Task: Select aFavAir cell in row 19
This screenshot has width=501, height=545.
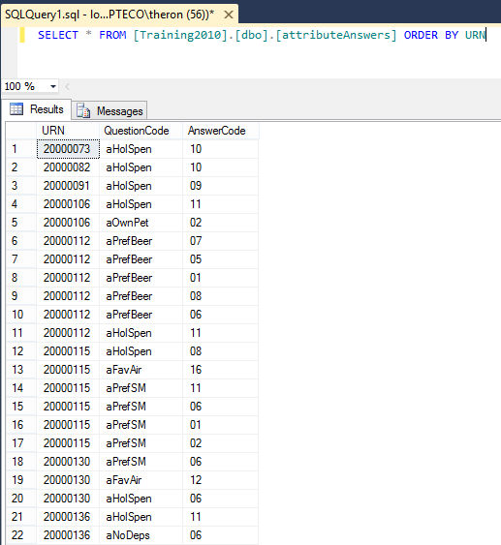Action: [x=141, y=480]
